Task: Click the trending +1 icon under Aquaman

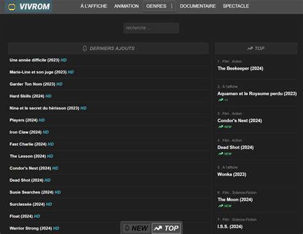Action: tap(221, 100)
